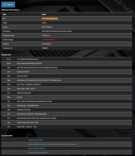This screenshot has width=135, height=156.
Task: Select equipment code 810
Action: [x=9, y=72]
